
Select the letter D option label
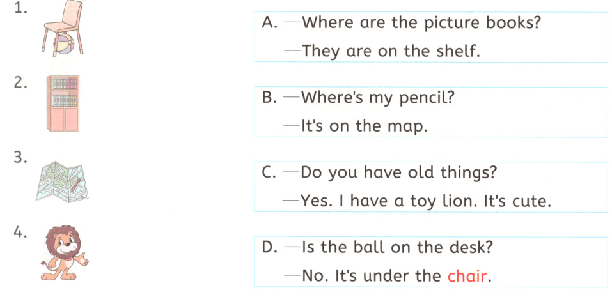pos(269,248)
